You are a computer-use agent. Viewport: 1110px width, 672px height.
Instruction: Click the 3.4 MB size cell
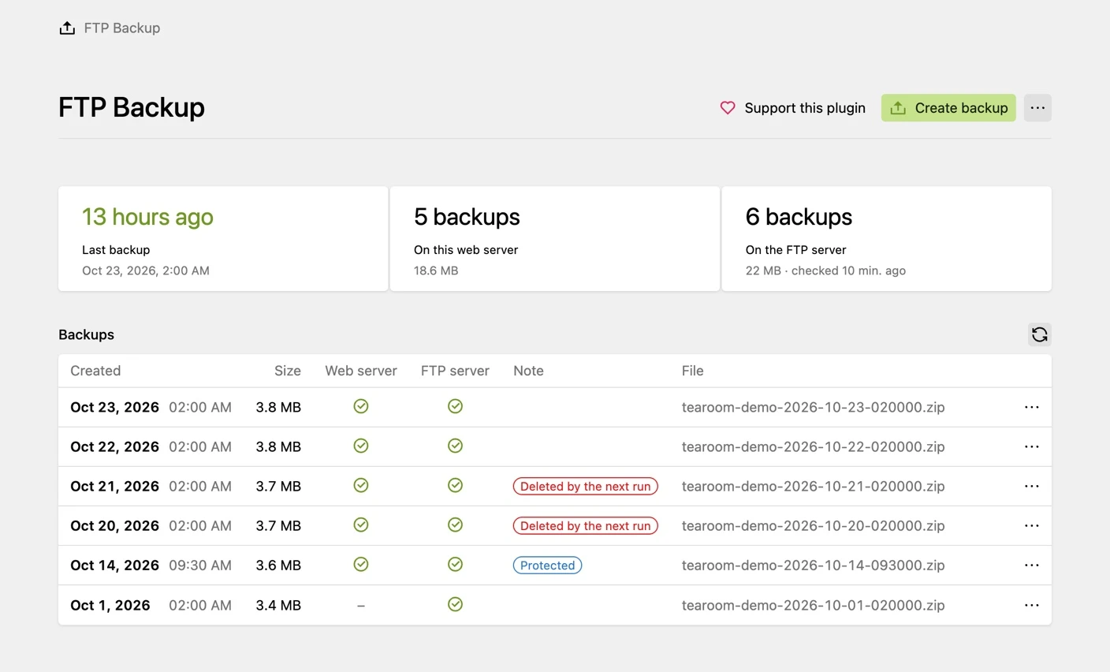(x=278, y=605)
